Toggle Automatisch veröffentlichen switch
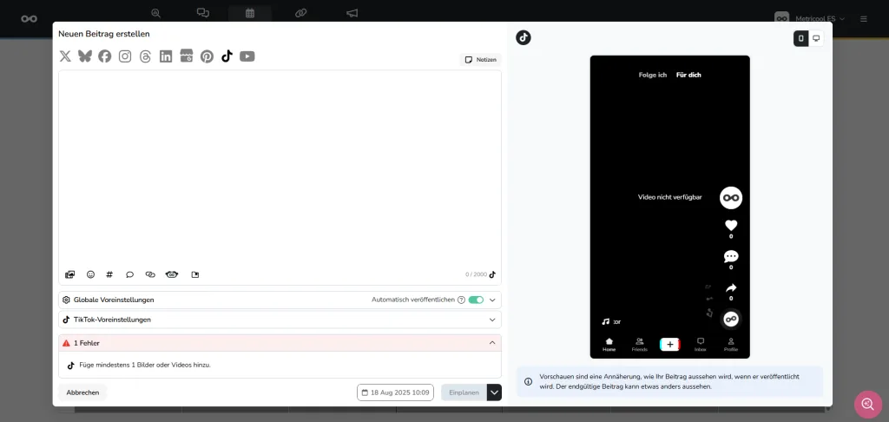889x422 pixels. pos(476,300)
